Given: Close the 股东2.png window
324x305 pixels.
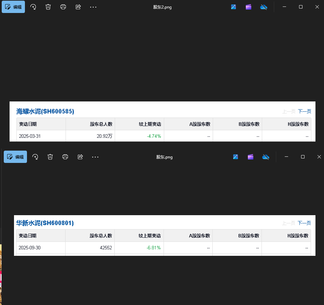Looking at the screenshot, I should [317, 7].
